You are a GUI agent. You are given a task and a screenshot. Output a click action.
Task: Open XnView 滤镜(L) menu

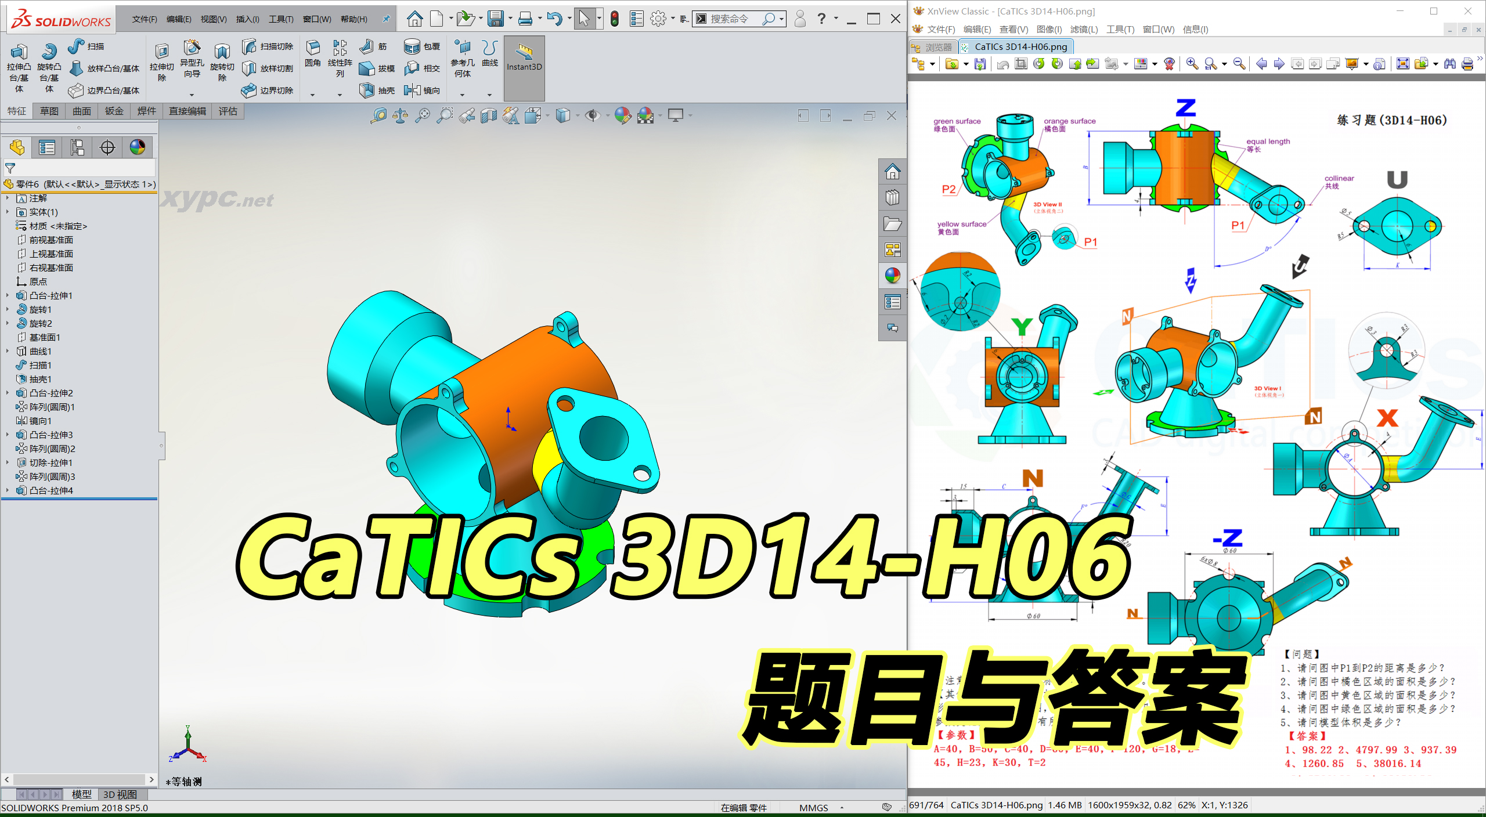pyautogui.click(x=1084, y=30)
